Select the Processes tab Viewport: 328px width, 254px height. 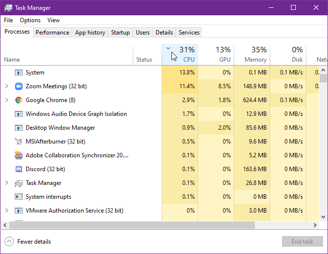coord(17,32)
